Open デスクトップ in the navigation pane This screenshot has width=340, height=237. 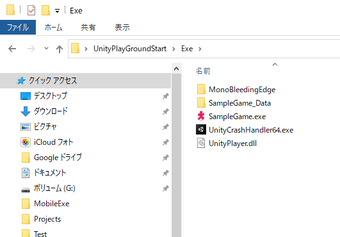[x=51, y=96]
